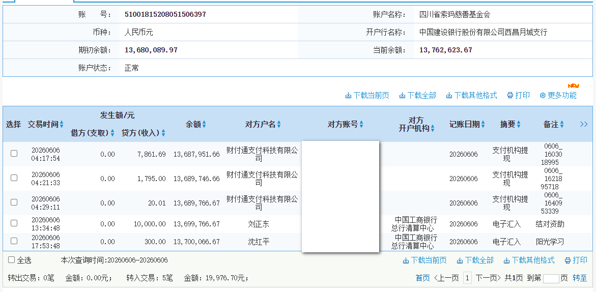Sort by 交易时间 column arrows
Image resolution: width=596 pixels, height=292 pixels.
[62, 124]
